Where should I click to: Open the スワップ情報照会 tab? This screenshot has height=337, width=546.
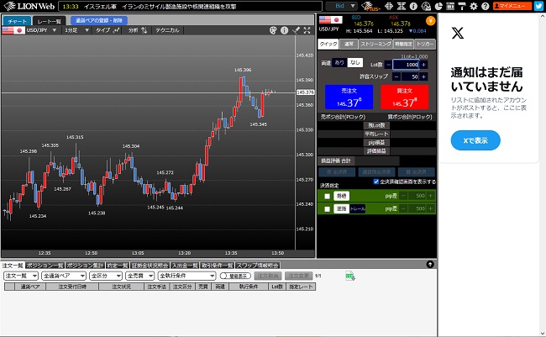[258, 266]
